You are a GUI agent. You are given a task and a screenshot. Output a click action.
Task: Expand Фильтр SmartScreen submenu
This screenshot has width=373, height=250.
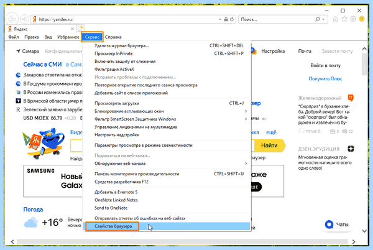point(167,119)
